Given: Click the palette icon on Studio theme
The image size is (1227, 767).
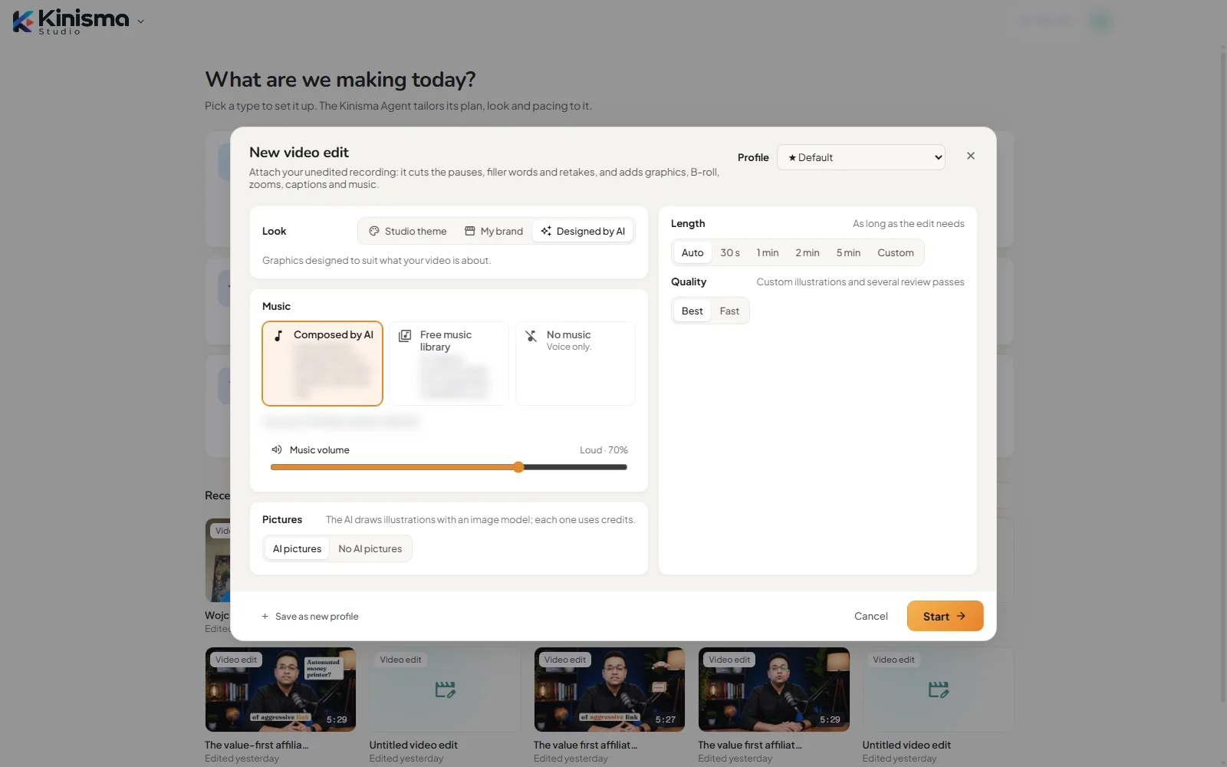Looking at the screenshot, I should click(374, 231).
